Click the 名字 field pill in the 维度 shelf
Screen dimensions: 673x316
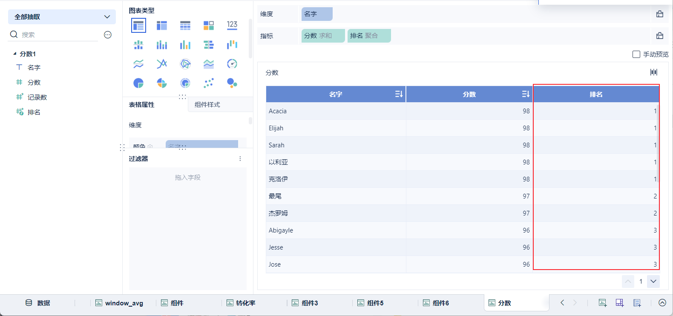point(317,14)
